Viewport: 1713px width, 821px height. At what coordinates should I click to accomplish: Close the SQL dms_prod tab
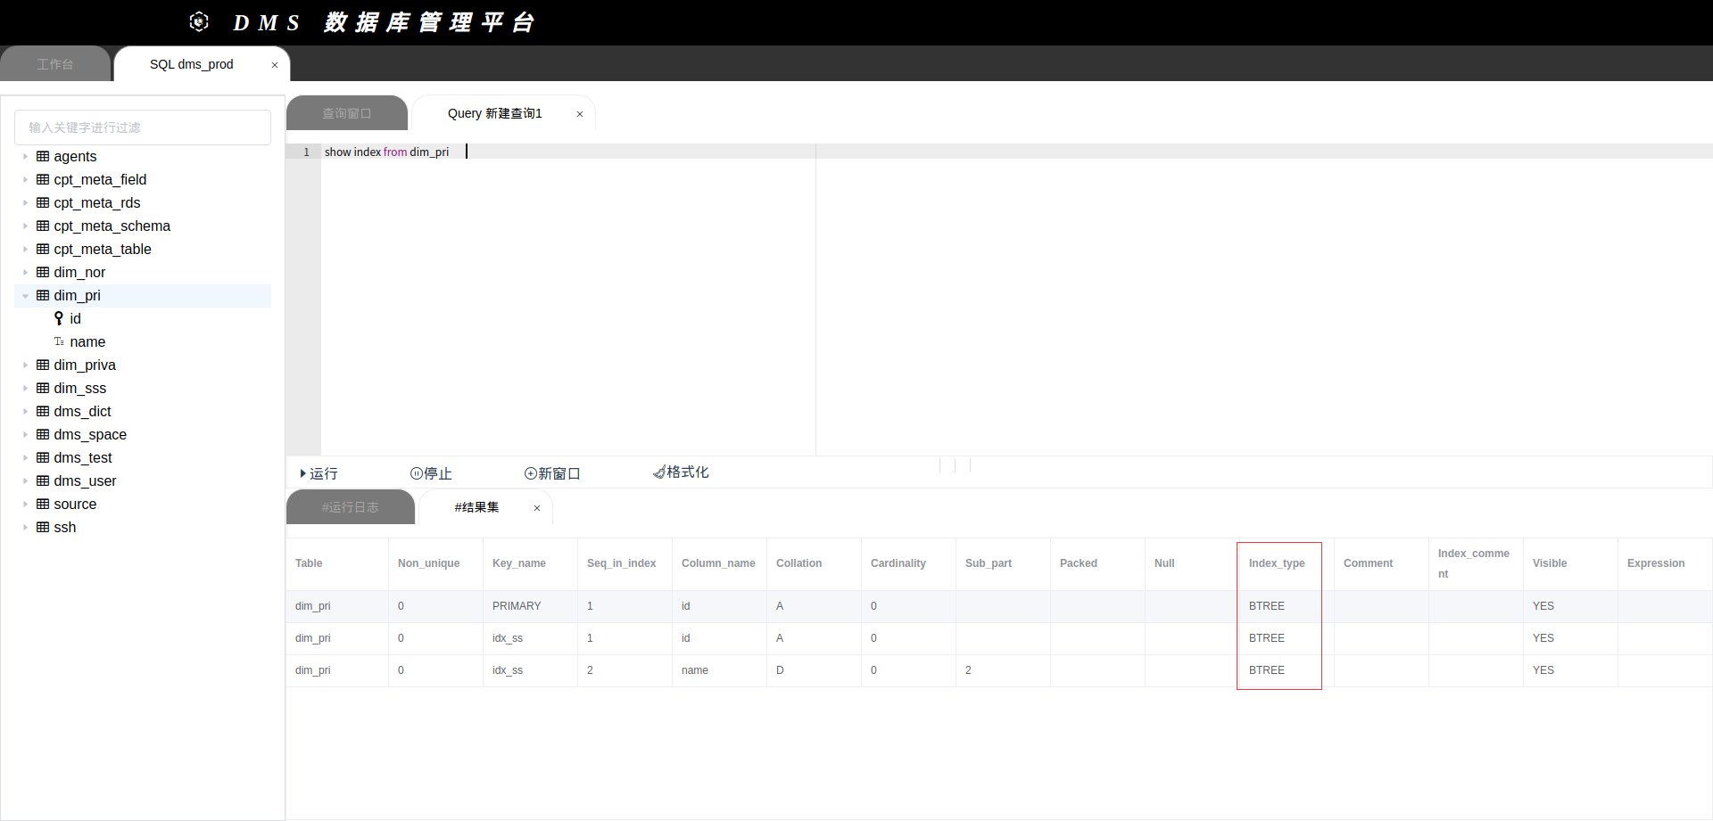(275, 65)
